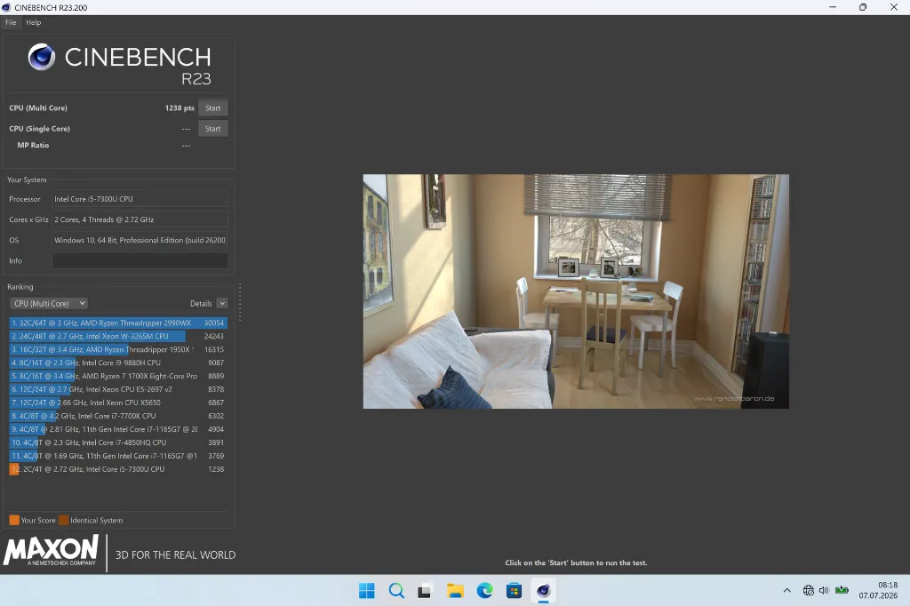Click the Cinebench sphere logo icon
The width and height of the screenshot is (910, 606).
coord(42,57)
